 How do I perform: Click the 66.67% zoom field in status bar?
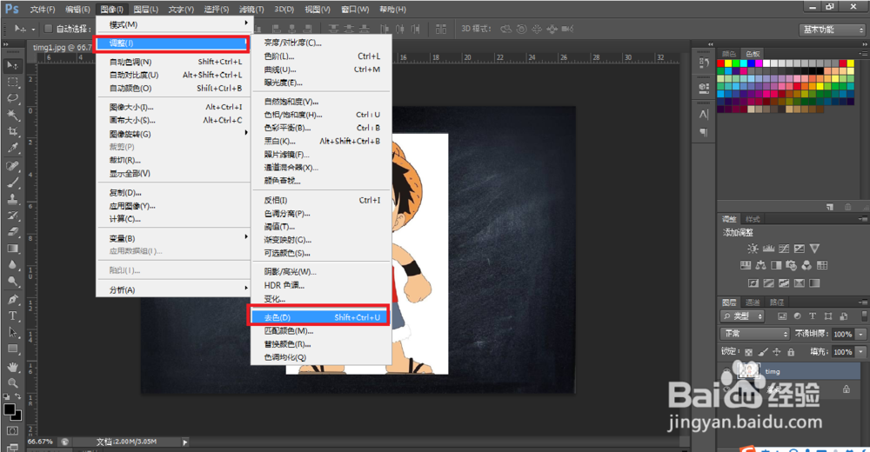click(x=41, y=442)
